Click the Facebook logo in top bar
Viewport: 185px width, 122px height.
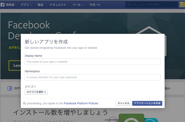click(x=3, y=5)
